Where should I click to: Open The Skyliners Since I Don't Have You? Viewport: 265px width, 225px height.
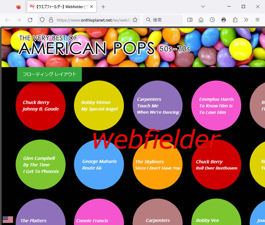point(158,164)
